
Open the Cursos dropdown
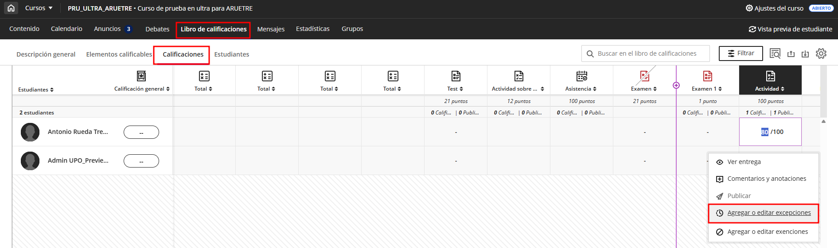point(39,8)
